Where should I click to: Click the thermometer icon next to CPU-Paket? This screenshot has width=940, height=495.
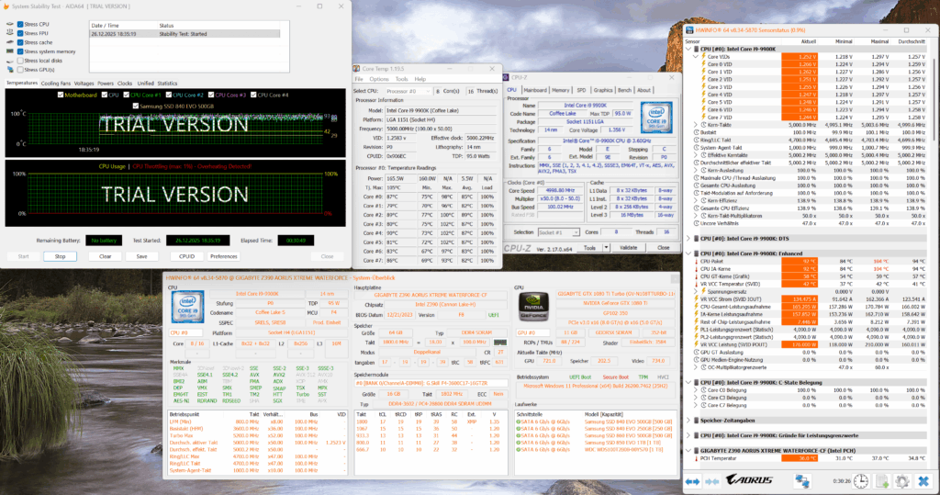(x=696, y=262)
